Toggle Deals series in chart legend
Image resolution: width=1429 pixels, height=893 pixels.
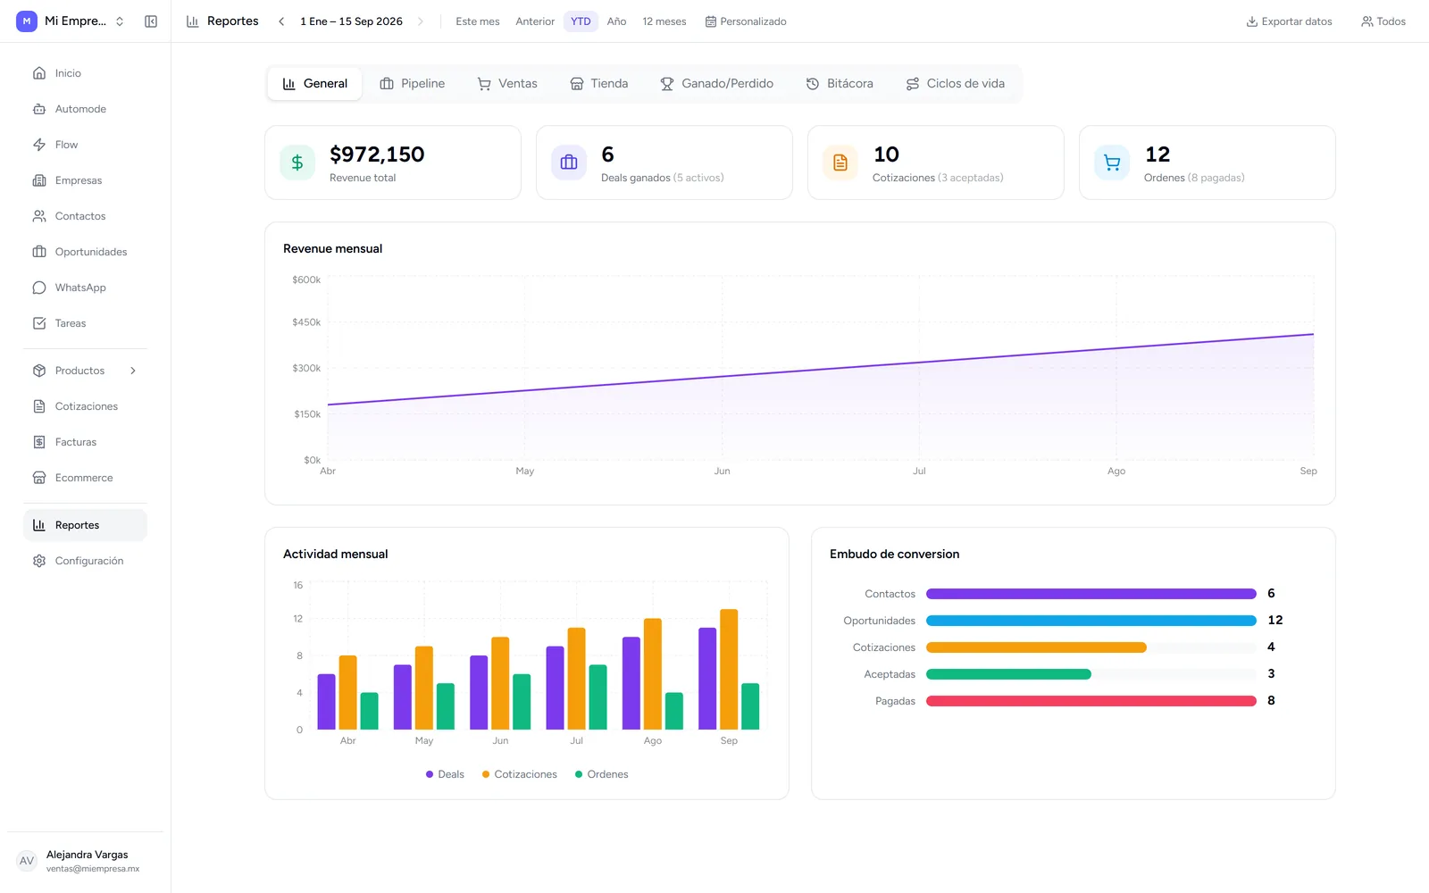point(445,774)
